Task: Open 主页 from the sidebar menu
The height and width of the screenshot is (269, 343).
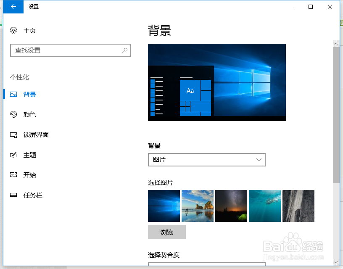Action: pyautogui.click(x=29, y=30)
